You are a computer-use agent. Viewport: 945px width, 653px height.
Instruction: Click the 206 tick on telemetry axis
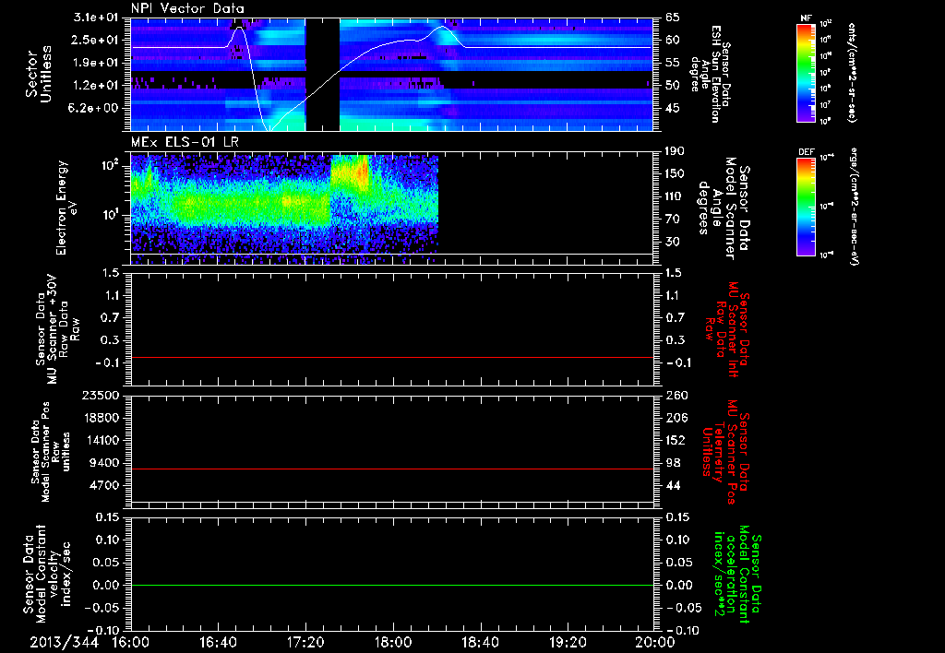tap(676, 418)
